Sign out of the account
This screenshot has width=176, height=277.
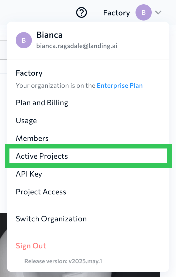coord(31,246)
